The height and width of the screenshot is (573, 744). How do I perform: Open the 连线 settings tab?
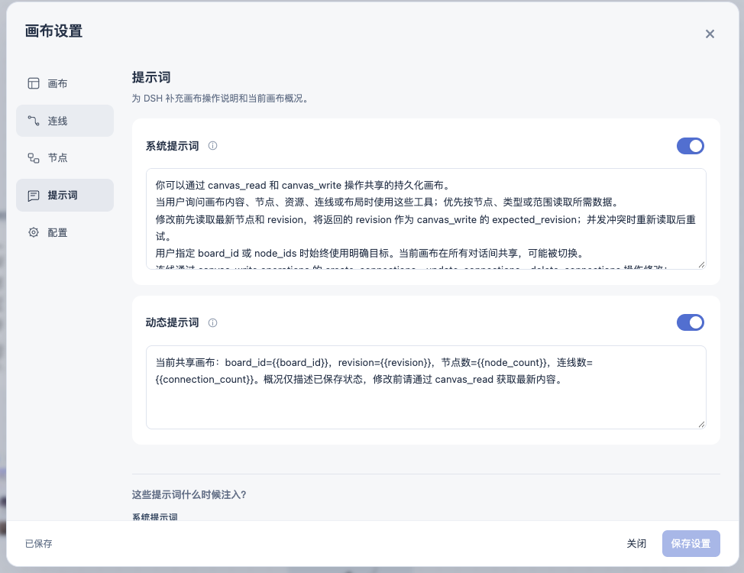65,121
